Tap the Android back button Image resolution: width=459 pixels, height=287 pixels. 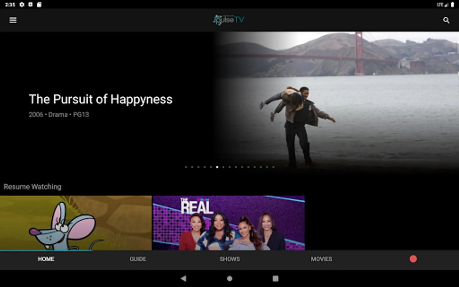[x=183, y=278]
